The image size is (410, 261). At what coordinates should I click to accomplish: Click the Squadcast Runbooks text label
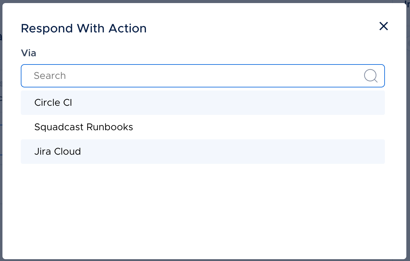click(84, 127)
